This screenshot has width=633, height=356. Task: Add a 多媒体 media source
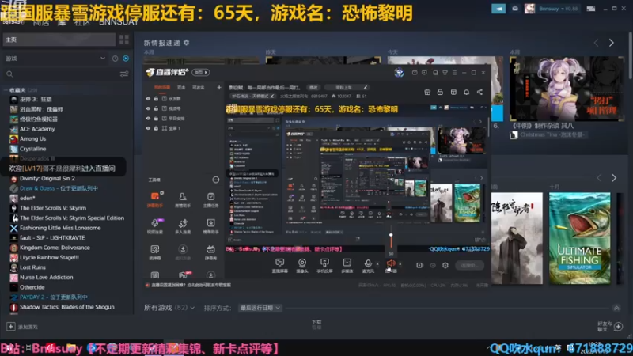(x=347, y=266)
